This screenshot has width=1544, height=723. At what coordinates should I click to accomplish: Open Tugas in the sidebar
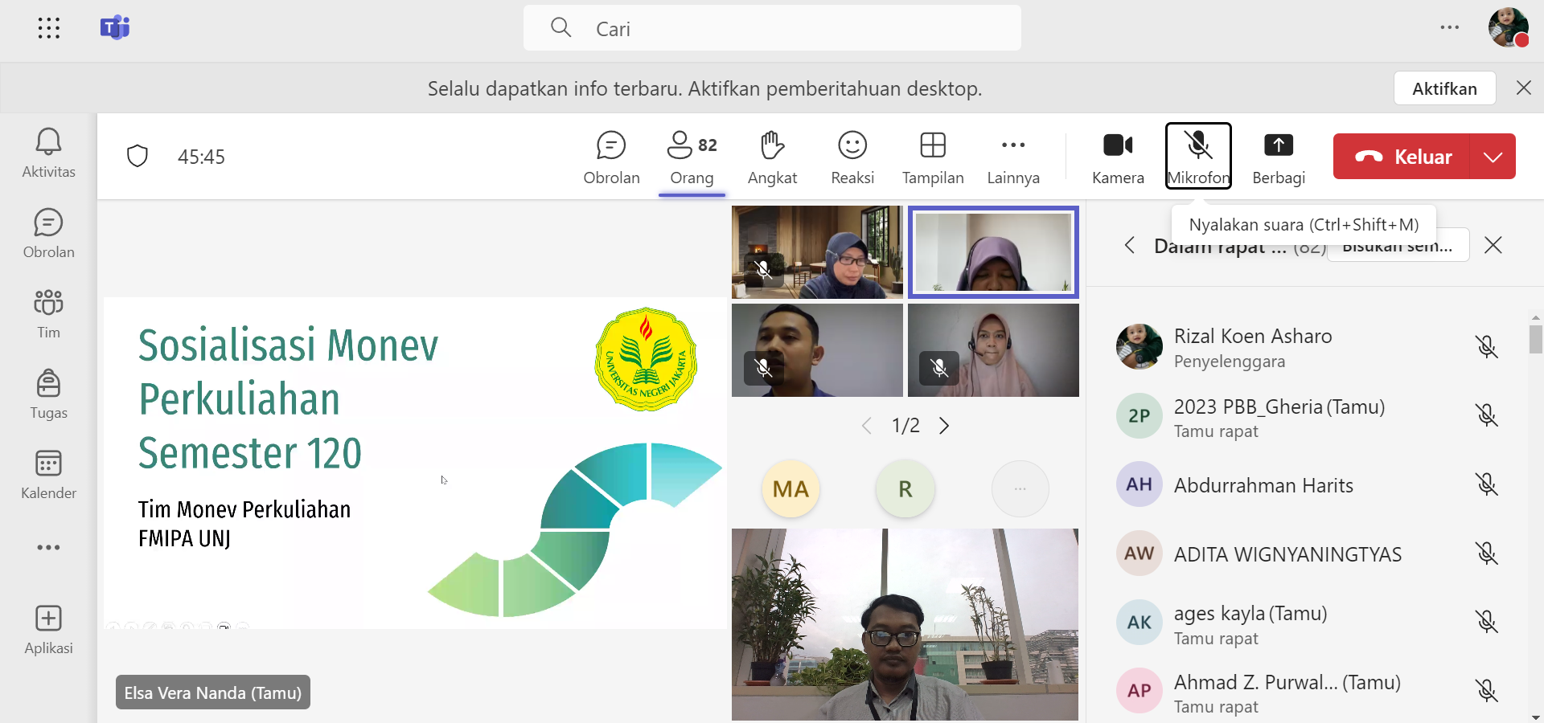(x=48, y=394)
